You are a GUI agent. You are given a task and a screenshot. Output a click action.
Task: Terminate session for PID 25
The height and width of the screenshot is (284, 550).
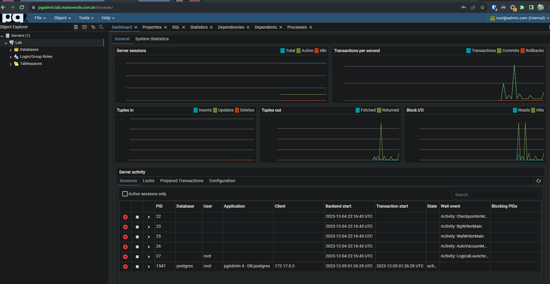click(x=125, y=237)
